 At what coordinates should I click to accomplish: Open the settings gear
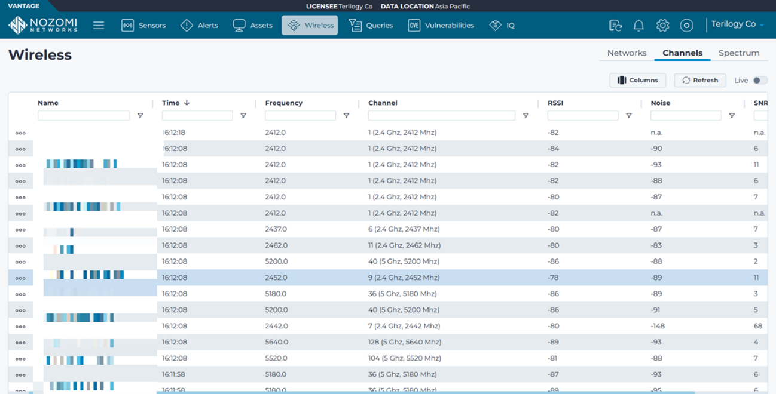662,26
